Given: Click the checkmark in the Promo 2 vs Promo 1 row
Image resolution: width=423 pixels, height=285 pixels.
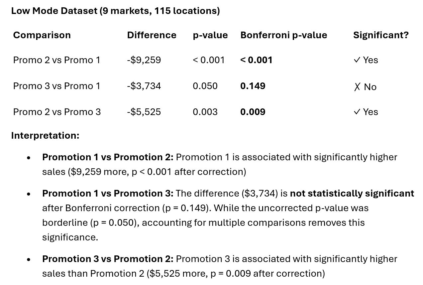Looking at the screenshot, I should (357, 60).
